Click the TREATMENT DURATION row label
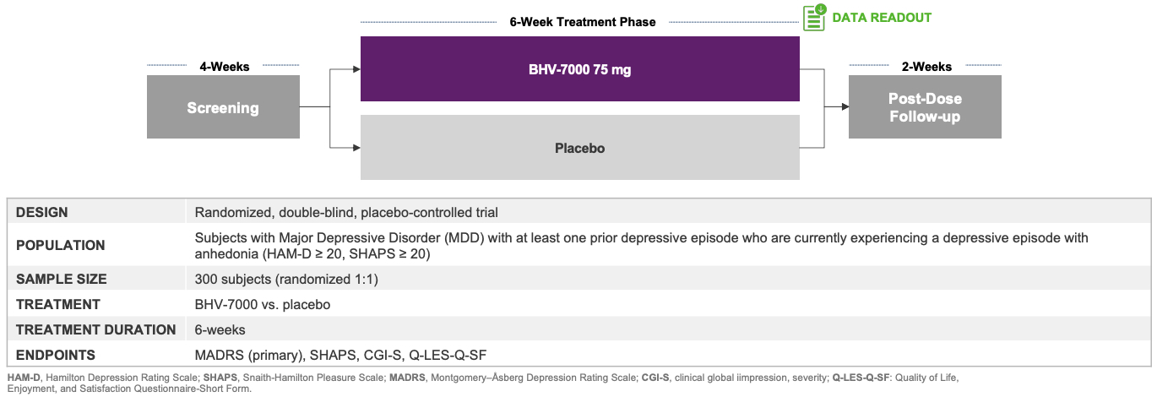Image resolution: width=1157 pixels, height=397 pixels. [x=95, y=329]
